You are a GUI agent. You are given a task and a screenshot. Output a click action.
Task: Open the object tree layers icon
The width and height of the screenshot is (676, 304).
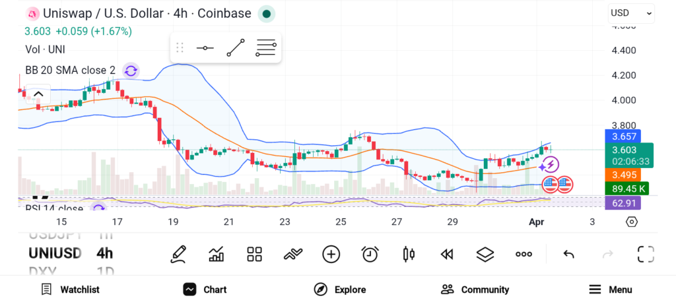pos(485,254)
